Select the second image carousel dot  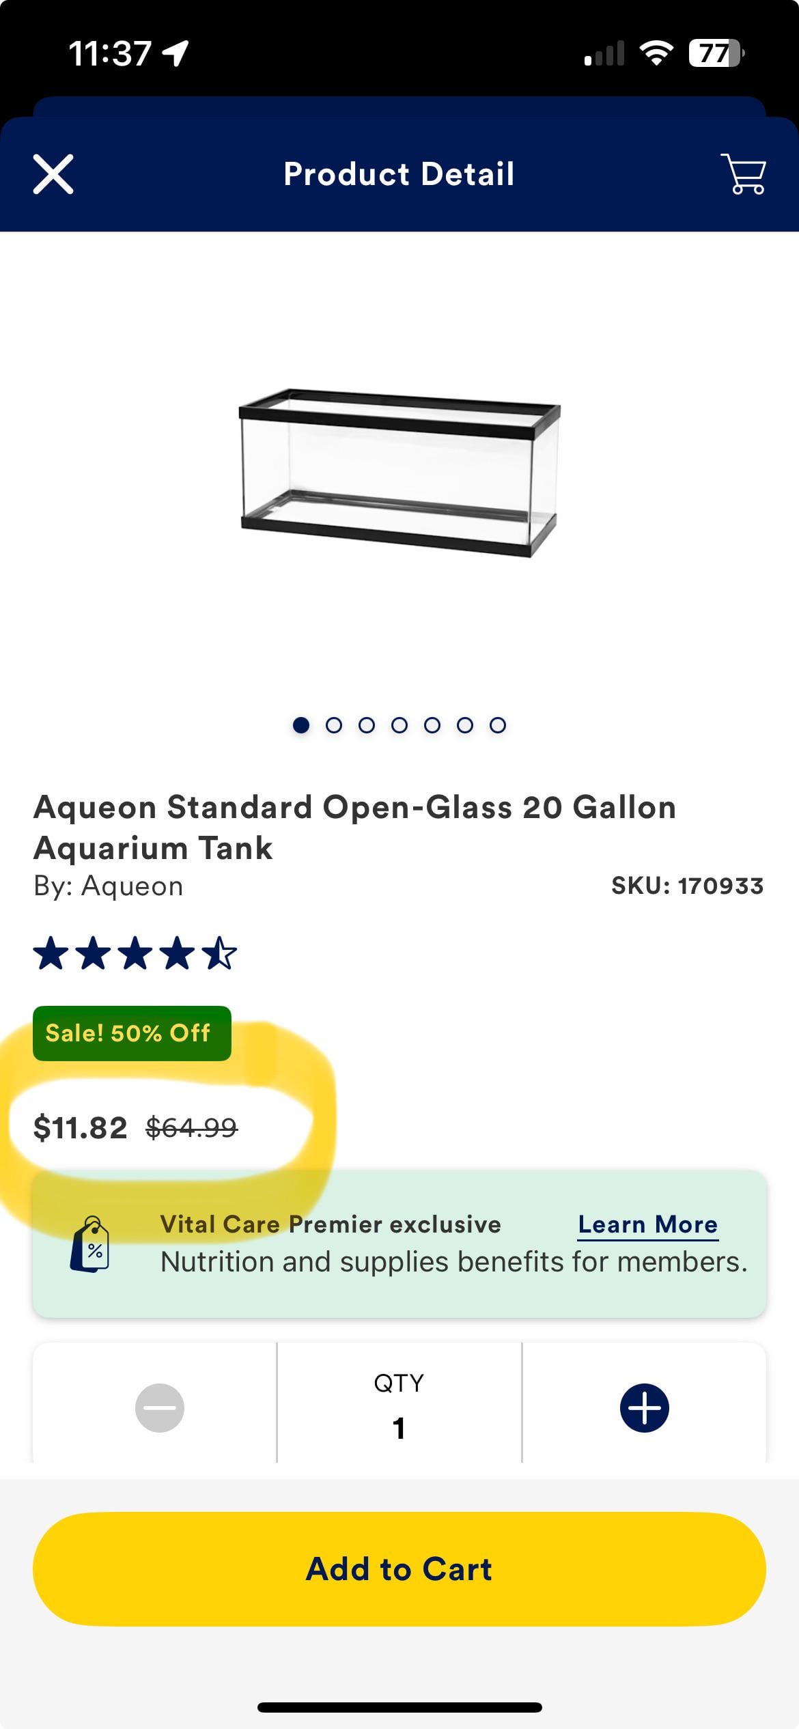point(334,725)
